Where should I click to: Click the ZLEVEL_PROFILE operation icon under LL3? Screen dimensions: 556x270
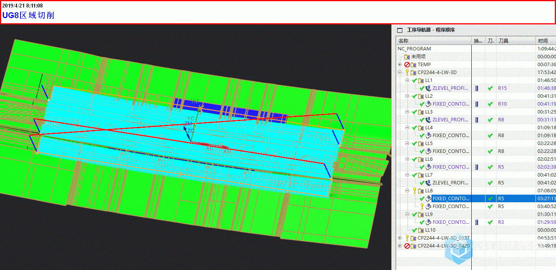coord(428,120)
